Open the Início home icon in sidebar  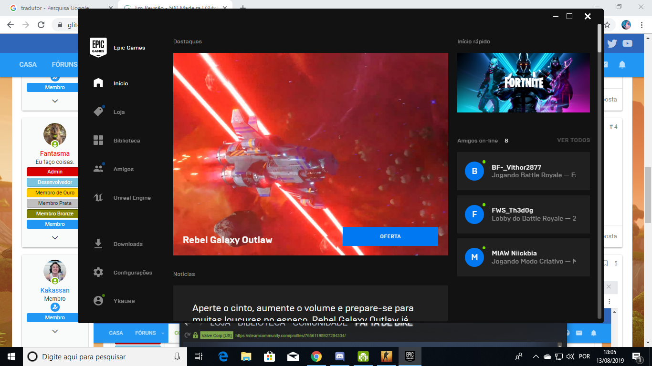98,83
